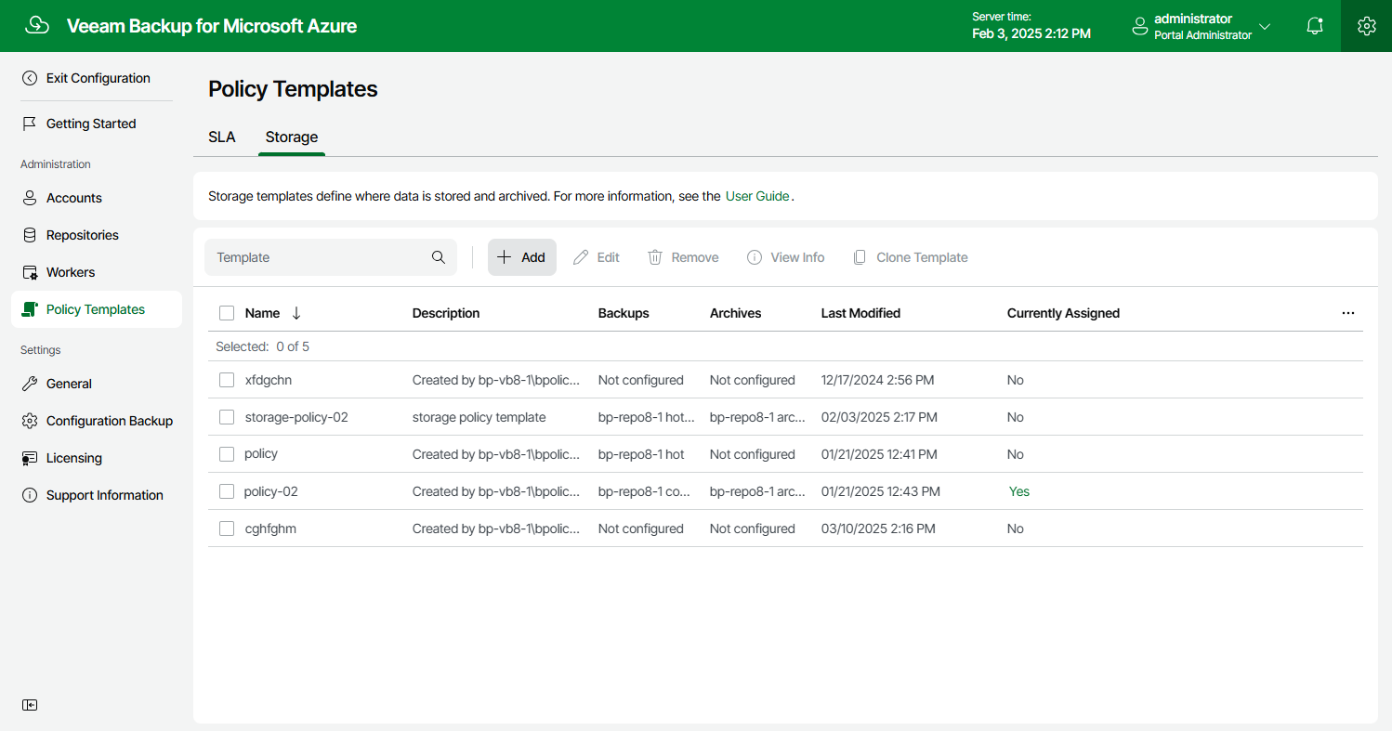
Task: Click the Description column header
Action: (446, 313)
